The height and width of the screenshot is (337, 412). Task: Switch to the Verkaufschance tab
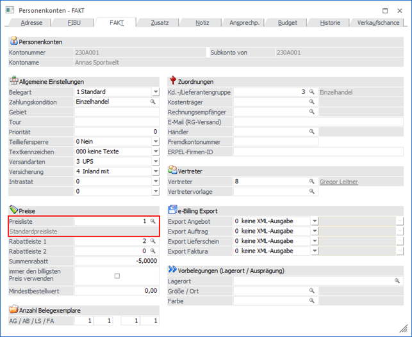pyautogui.click(x=378, y=22)
